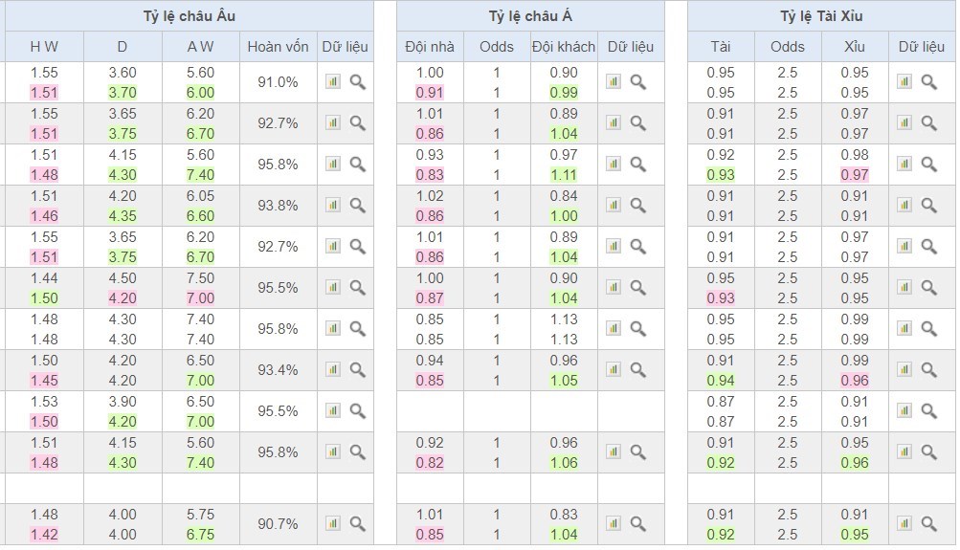Open chart icon beside 95.5% row with 1.44
Screen dimensions: 960x550
(x=332, y=287)
